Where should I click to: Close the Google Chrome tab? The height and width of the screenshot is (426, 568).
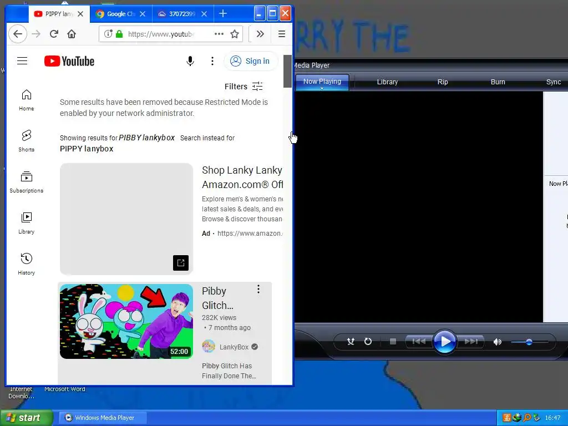click(x=143, y=14)
